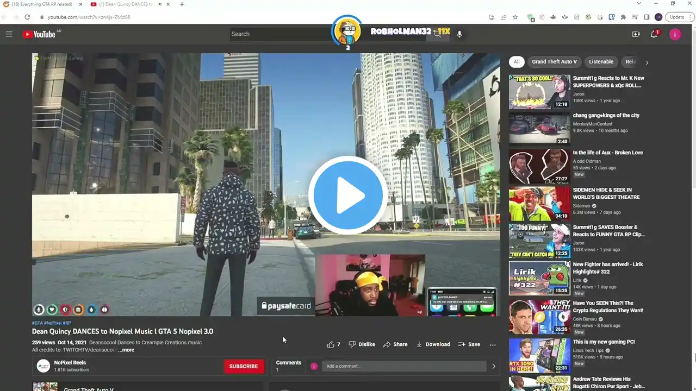Open the NoPixel Reels channel avatar
The width and height of the screenshot is (696, 391).
coord(43,366)
